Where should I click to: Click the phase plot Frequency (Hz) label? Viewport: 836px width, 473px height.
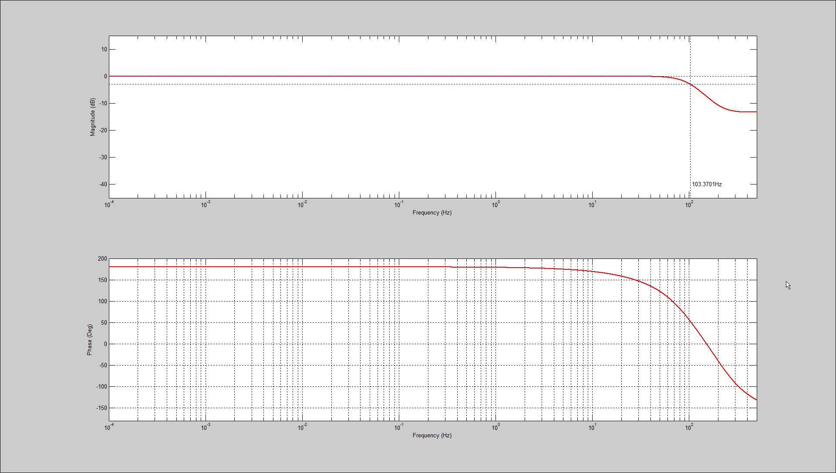coord(432,435)
